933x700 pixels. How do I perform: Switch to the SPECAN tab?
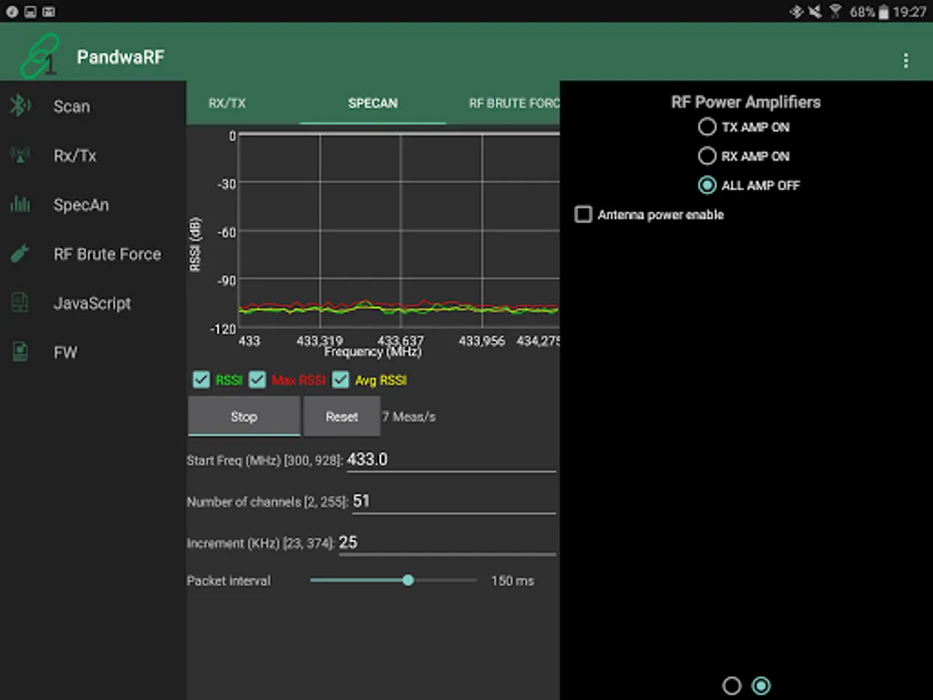(x=372, y=103)
